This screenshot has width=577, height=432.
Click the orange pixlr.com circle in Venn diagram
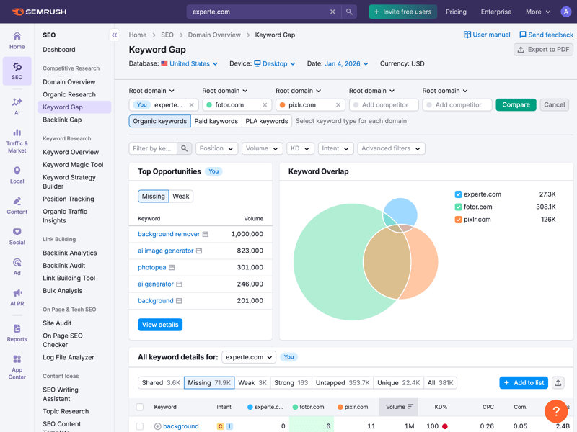(x=426, y=259)
